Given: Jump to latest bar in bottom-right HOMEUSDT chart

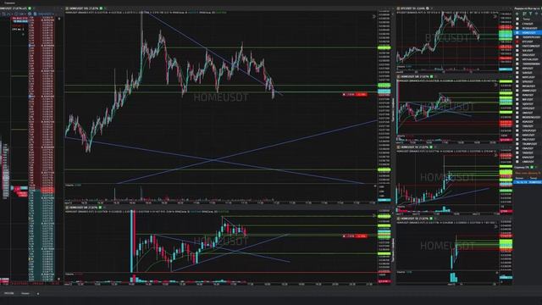Looking at the screenshot, I should click(x=496, y=227).
